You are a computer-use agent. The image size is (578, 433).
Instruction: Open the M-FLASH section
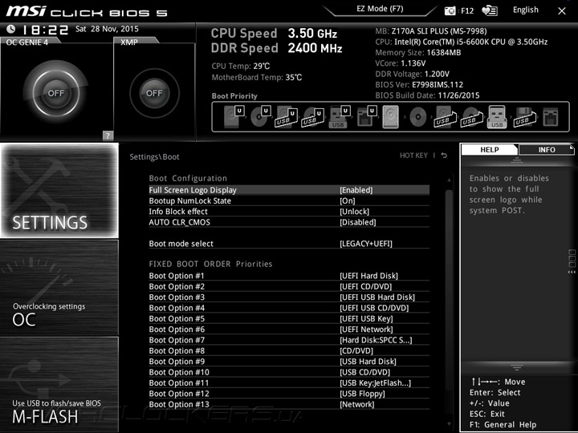[59, 384]
